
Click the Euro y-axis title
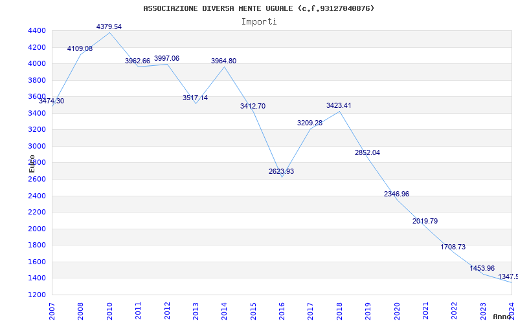coord(32,163)
